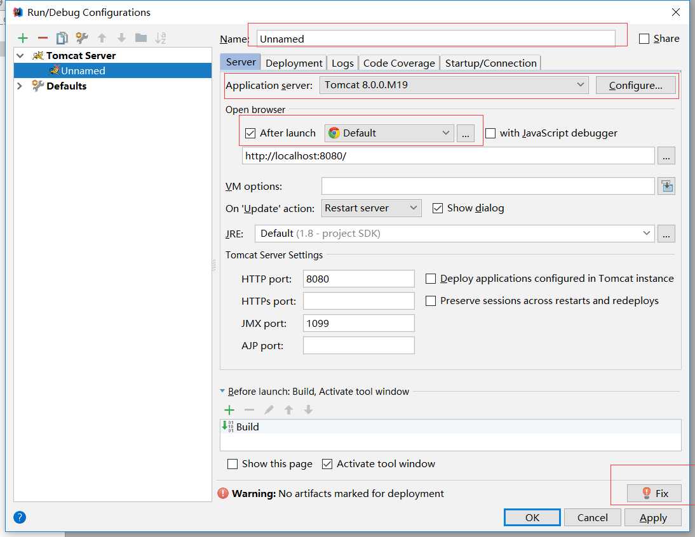This screenshot has width=695, height=537.
Task: Switch to the Deployment tab
Action: 294,63
